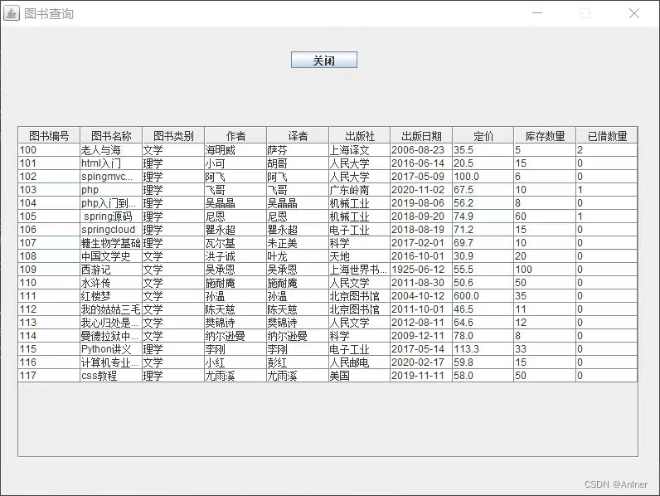Screen dimensions: 660x496
Task: Select the translator cell 朱正美
Action: (x=297, y=243)
